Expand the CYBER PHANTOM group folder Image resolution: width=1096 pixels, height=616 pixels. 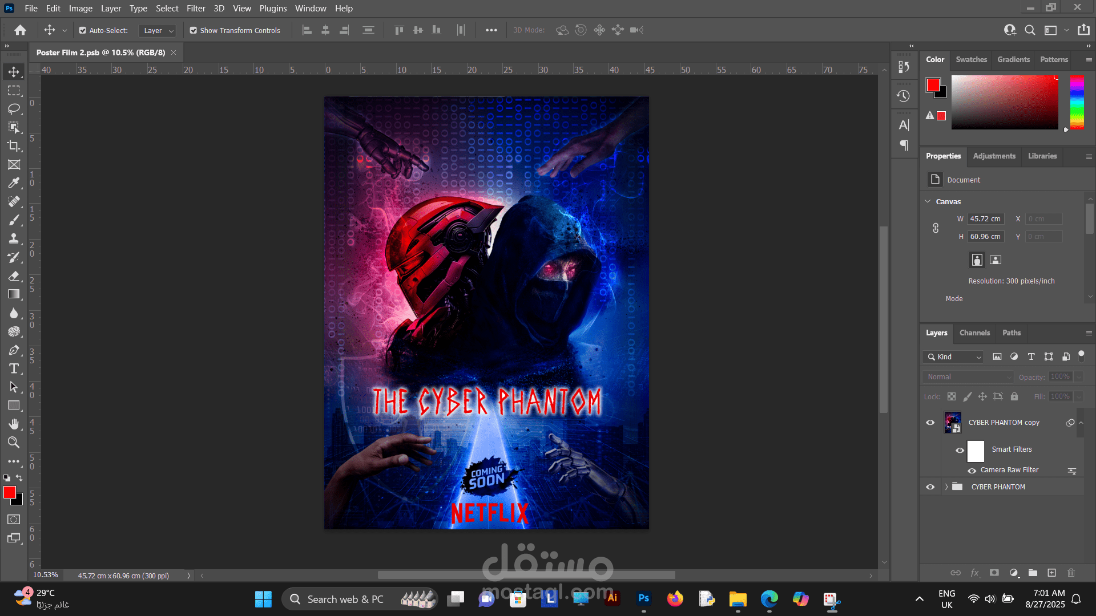(946, 487)
